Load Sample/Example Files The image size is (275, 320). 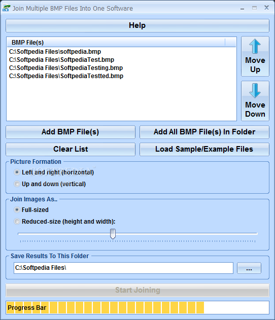coord(204,149)
